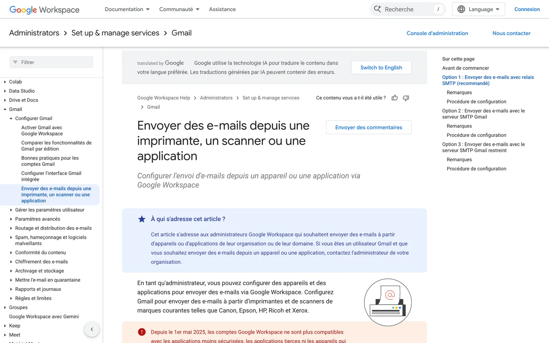Viewport: 549px width, 343px height.
Task: Open Comparer les fonctionnalités de Gmail par édition
Action: point(57,146)
